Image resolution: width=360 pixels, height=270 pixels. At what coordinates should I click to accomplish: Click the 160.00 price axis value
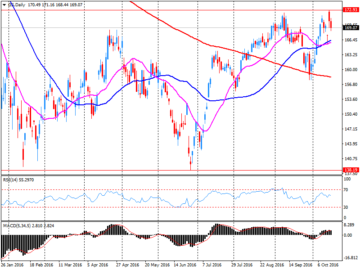click(x=351, y=70)
